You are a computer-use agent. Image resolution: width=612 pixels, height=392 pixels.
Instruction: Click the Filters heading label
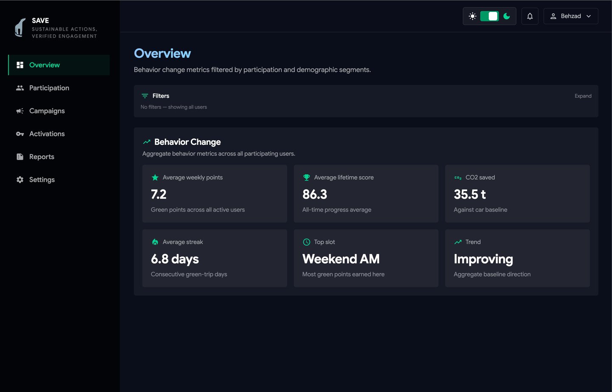click(161, 96)
